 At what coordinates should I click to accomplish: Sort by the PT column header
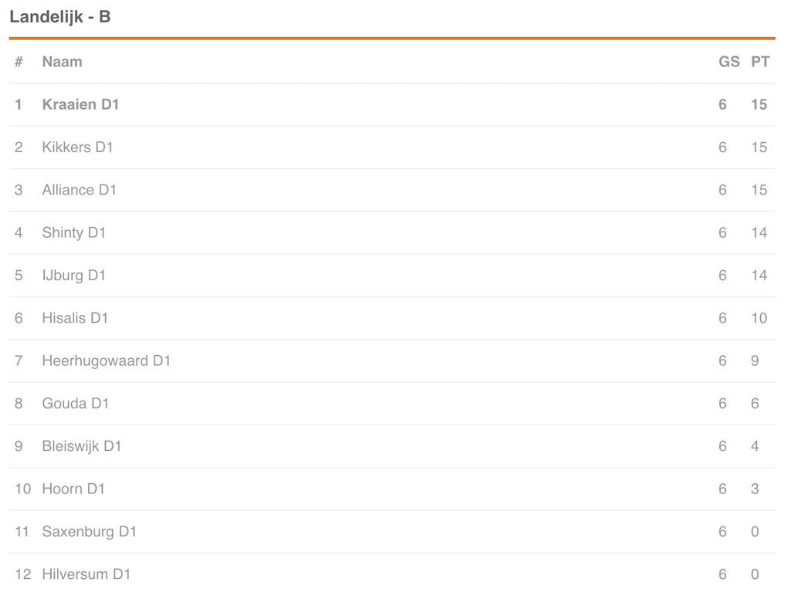click(760, 62)
